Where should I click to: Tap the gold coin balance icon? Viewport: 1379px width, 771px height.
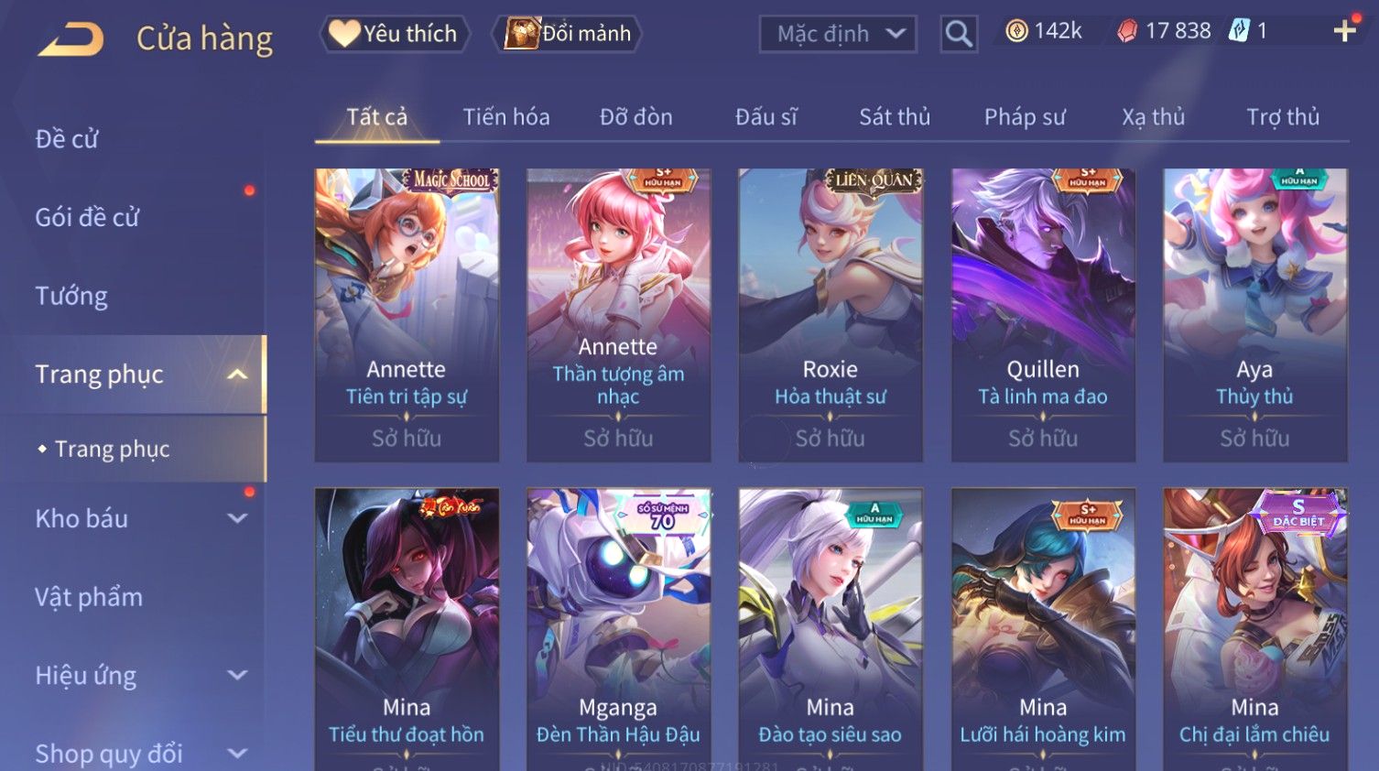tap(1016, 31)
